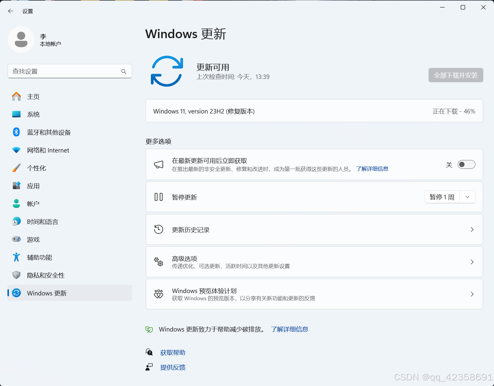This screenshot has width=494, height=386.
Task: Click the pause icon beside 暂停更新
Action: 159,197
